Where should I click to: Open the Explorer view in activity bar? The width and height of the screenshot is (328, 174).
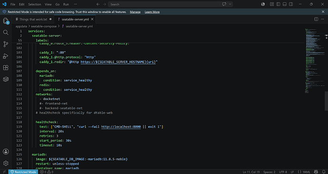(x=6, y=21)
